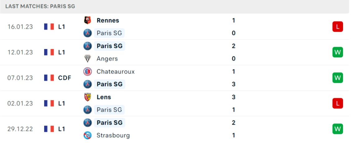
Task: Open the Chateauroux team name link
Action: click(x=116, y=72)
